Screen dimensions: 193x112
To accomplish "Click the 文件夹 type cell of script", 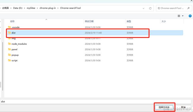I will pyautogui.click(x=130, y=61).
